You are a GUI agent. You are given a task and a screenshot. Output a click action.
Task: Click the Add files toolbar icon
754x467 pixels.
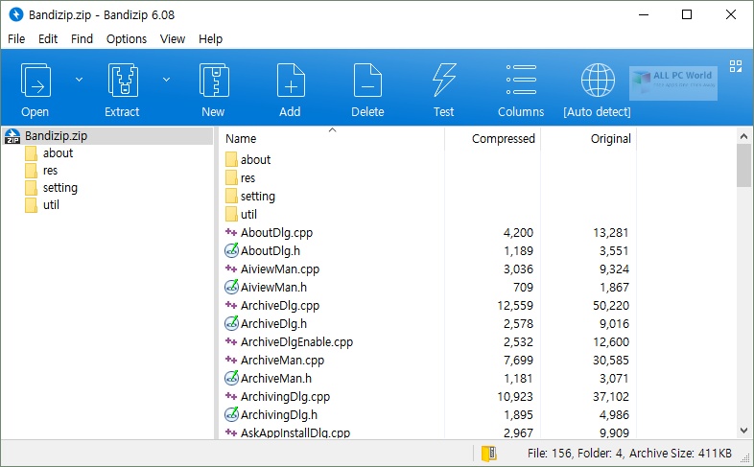coord(290,82)
